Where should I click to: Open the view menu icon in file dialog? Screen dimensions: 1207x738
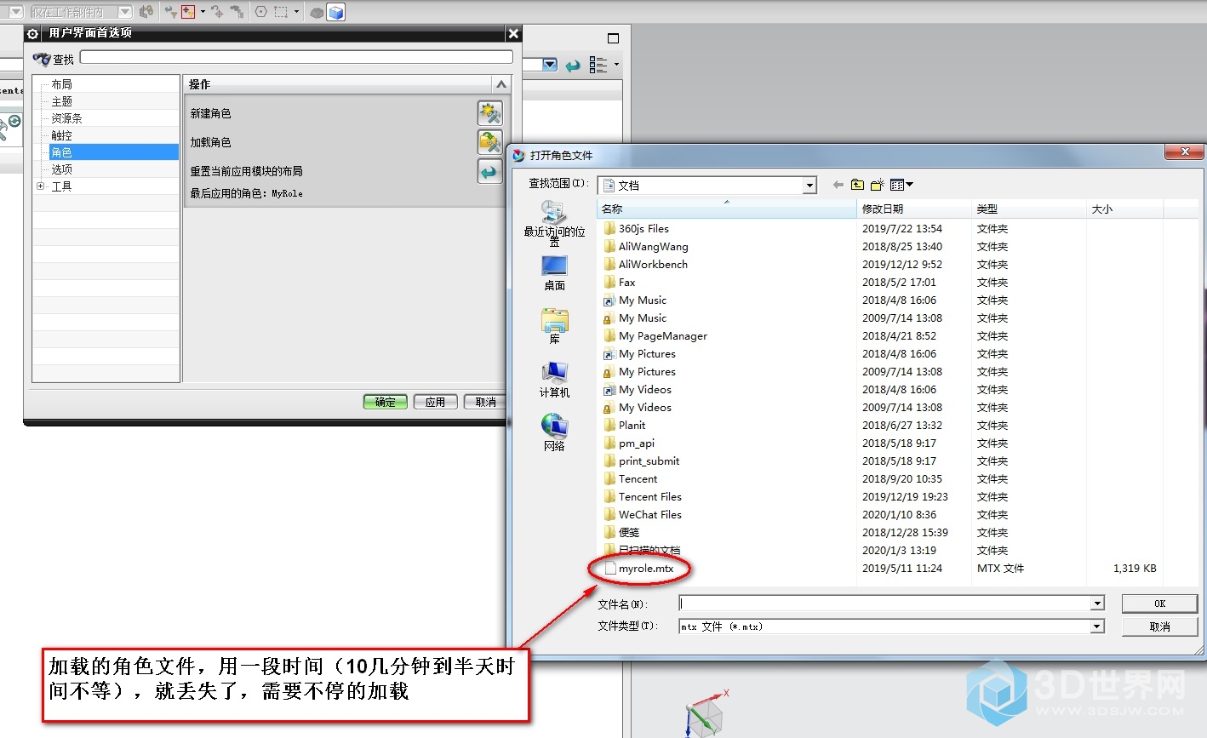(x=901, y=185)
